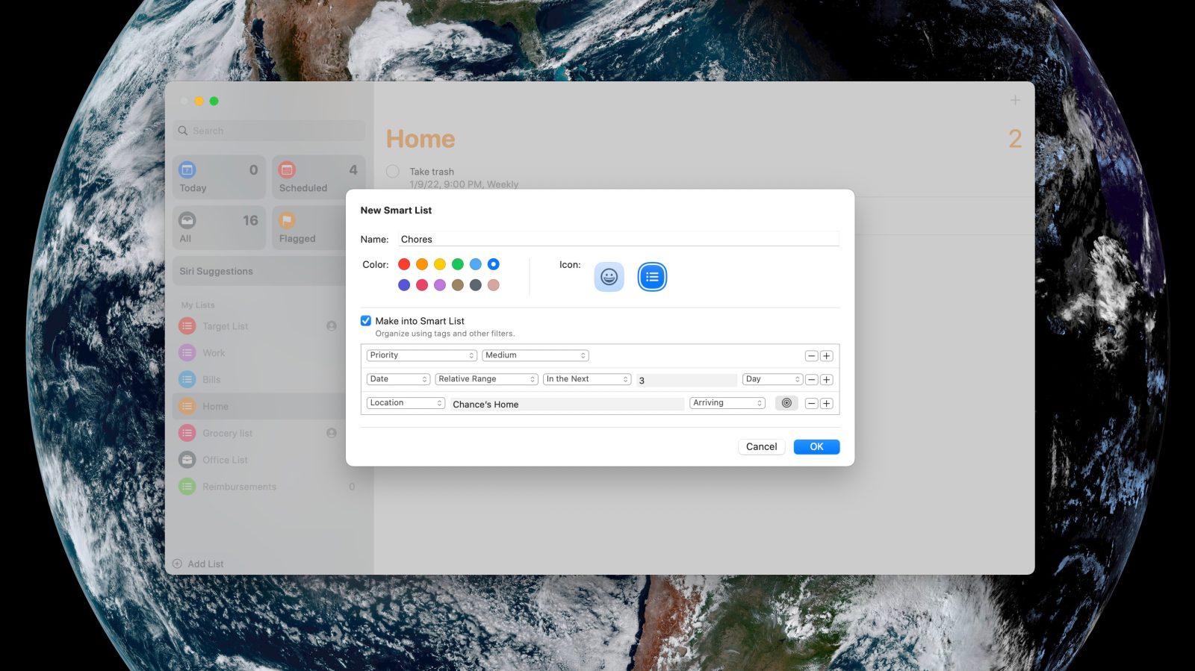Click the OK button
This screenshot has width=1195, height=671.
tap(816, 446)
